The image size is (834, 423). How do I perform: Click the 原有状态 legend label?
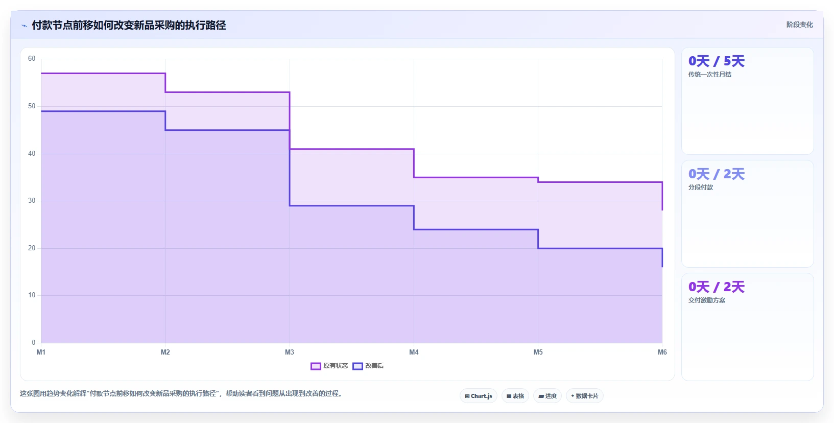click(x=336, y=366)
